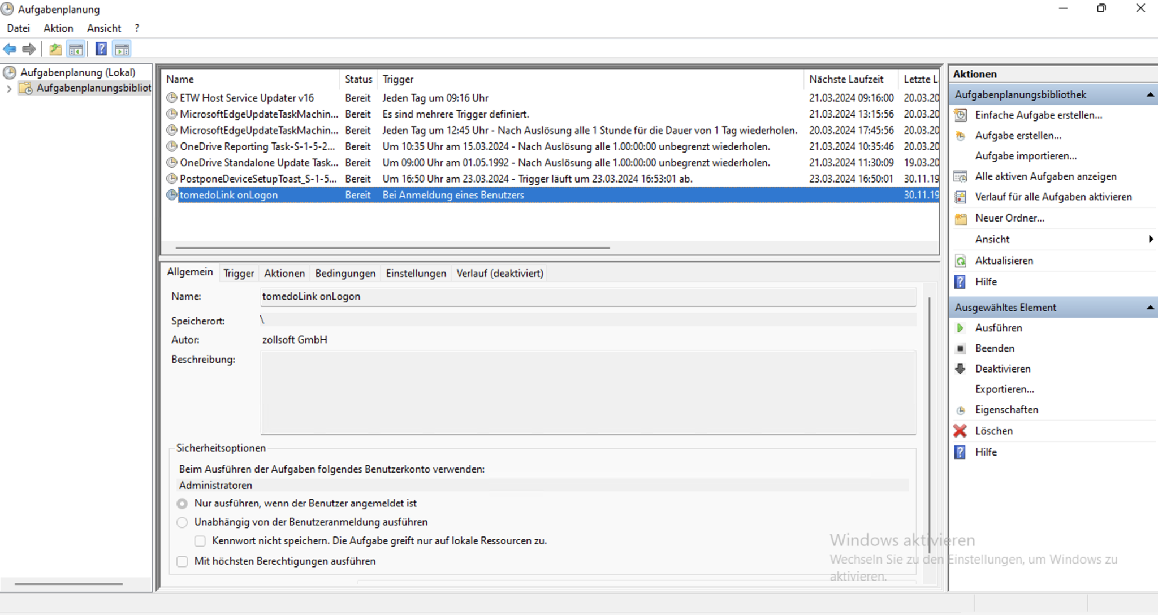Click the folder up-level toolbar icon
Viewport: 1158px width, 615px height.
coord(55,49)
